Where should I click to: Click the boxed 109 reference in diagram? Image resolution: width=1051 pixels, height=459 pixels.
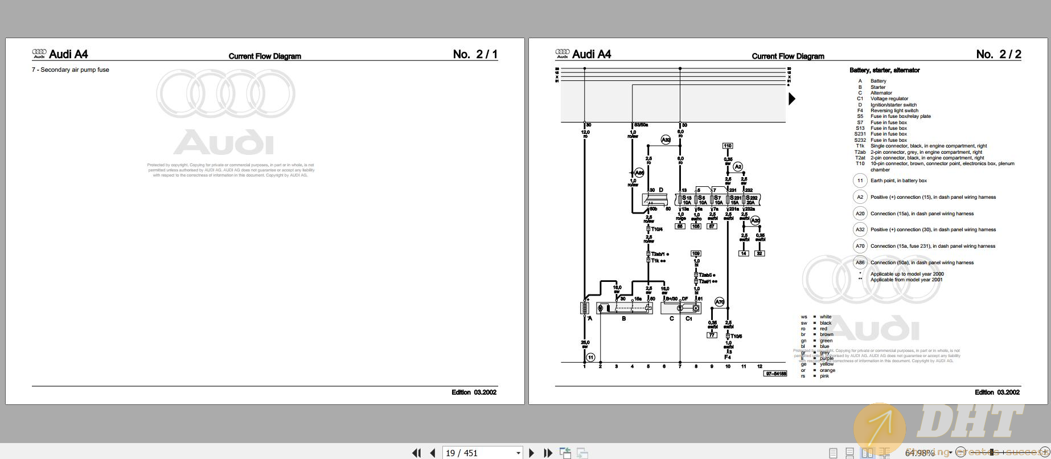pos(696,253)
